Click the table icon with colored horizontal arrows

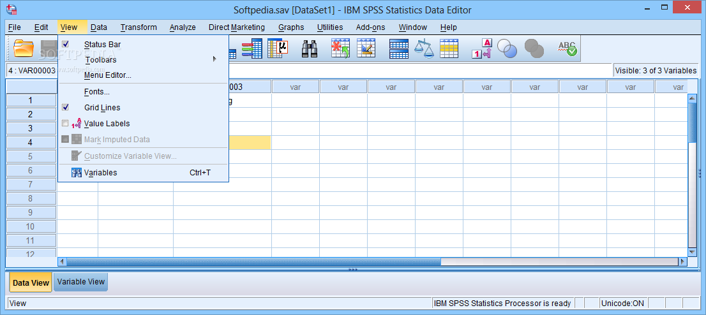tap(252, 48)
